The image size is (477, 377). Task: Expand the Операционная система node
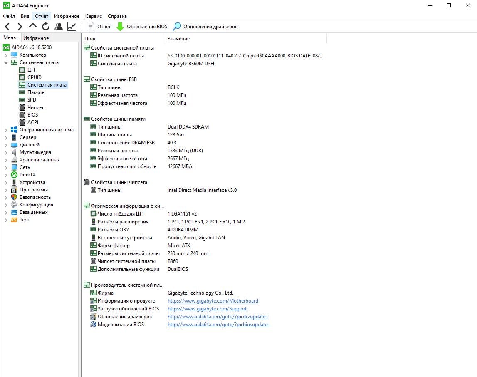[6, 130]
